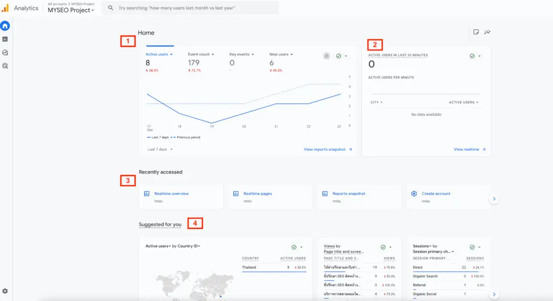Open Active users metric dropdown
553x301 pixels.
[159, 54]
